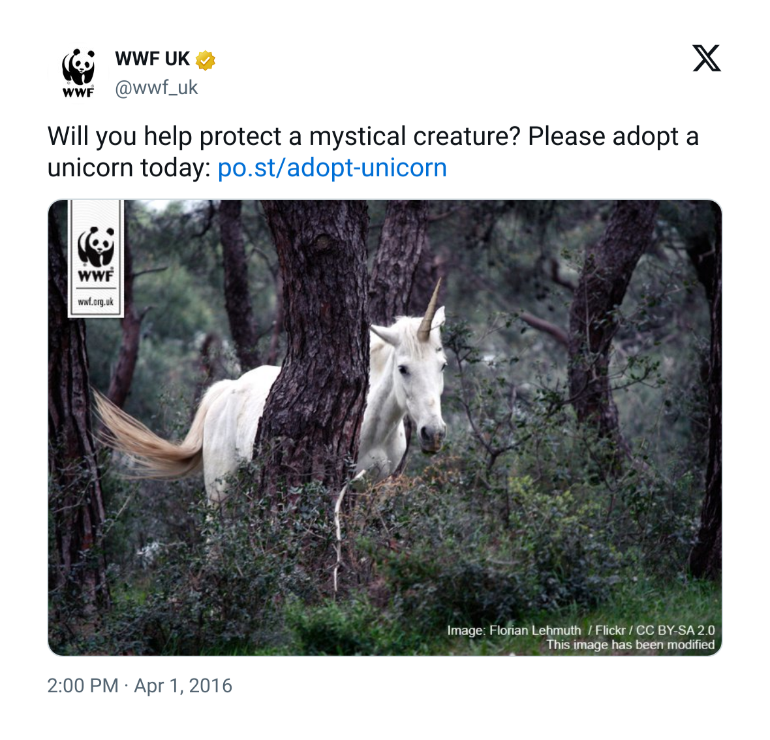Click the tweet timestamp 2:00 PM
This screenshot has width=770, height=740.
[83, 686]
